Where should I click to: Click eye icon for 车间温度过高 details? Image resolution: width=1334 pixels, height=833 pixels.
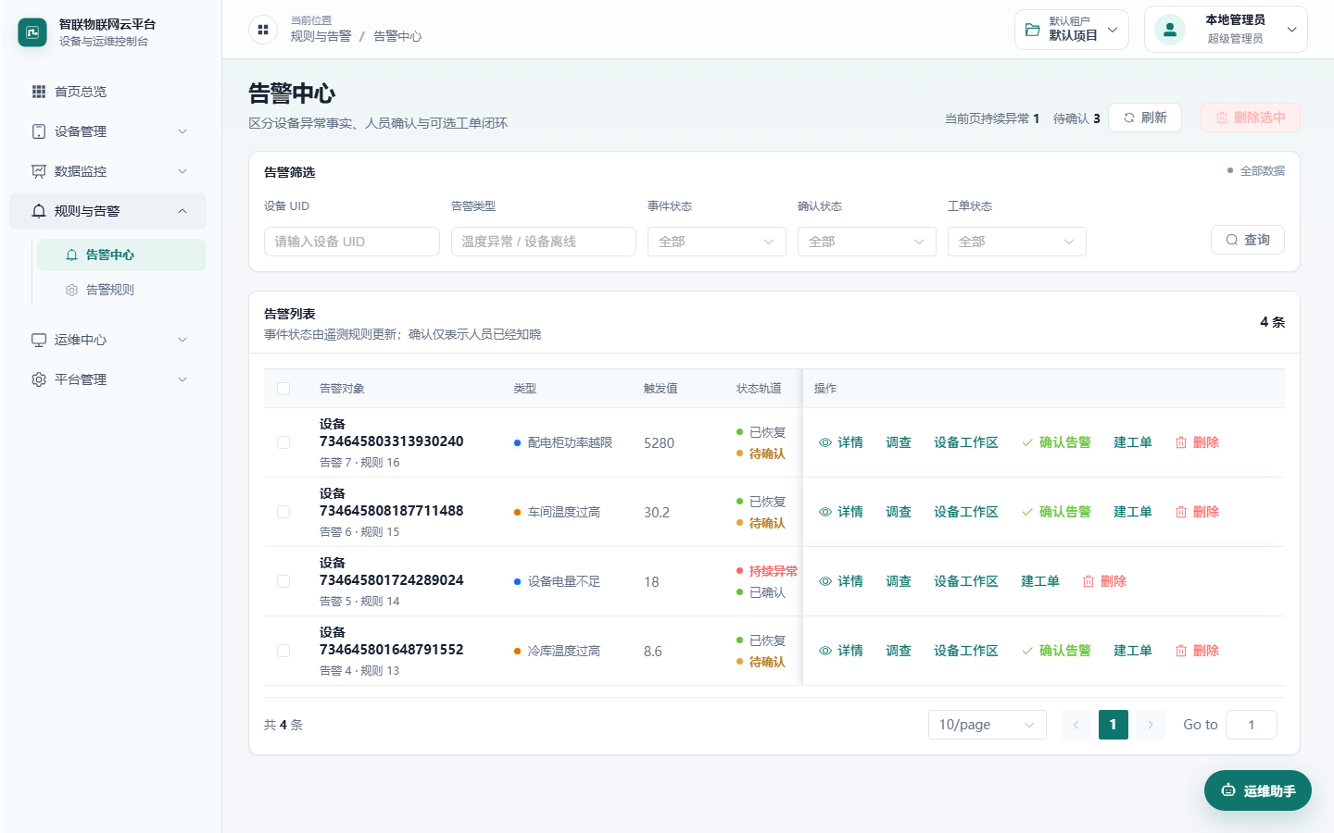(x=825, y=512)
